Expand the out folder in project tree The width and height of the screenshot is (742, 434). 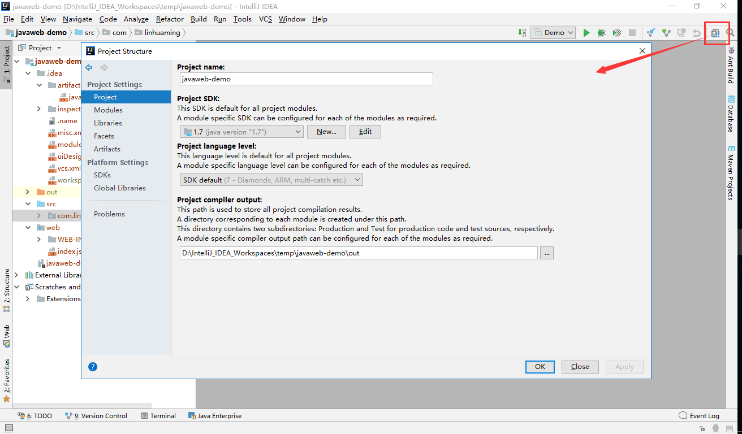28,192
